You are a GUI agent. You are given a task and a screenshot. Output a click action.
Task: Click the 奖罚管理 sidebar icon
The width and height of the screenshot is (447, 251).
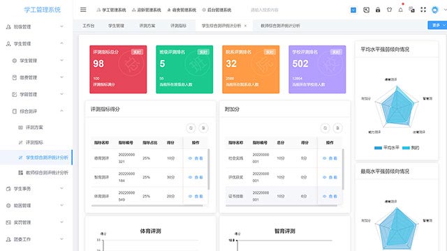point(8,222)
